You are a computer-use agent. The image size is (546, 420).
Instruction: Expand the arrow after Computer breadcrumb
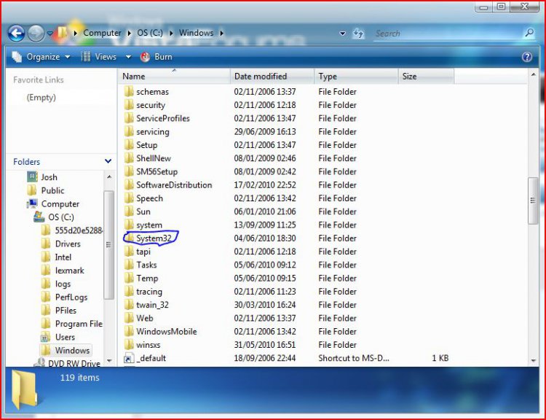coord(129,33)
